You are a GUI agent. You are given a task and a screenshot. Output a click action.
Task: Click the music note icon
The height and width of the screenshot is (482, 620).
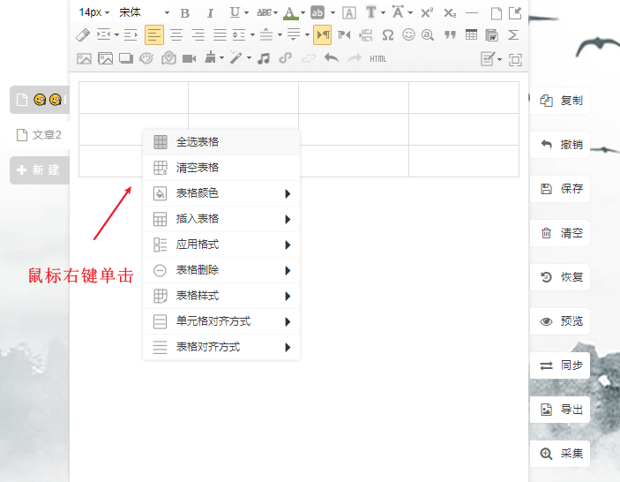click(264, 58)
